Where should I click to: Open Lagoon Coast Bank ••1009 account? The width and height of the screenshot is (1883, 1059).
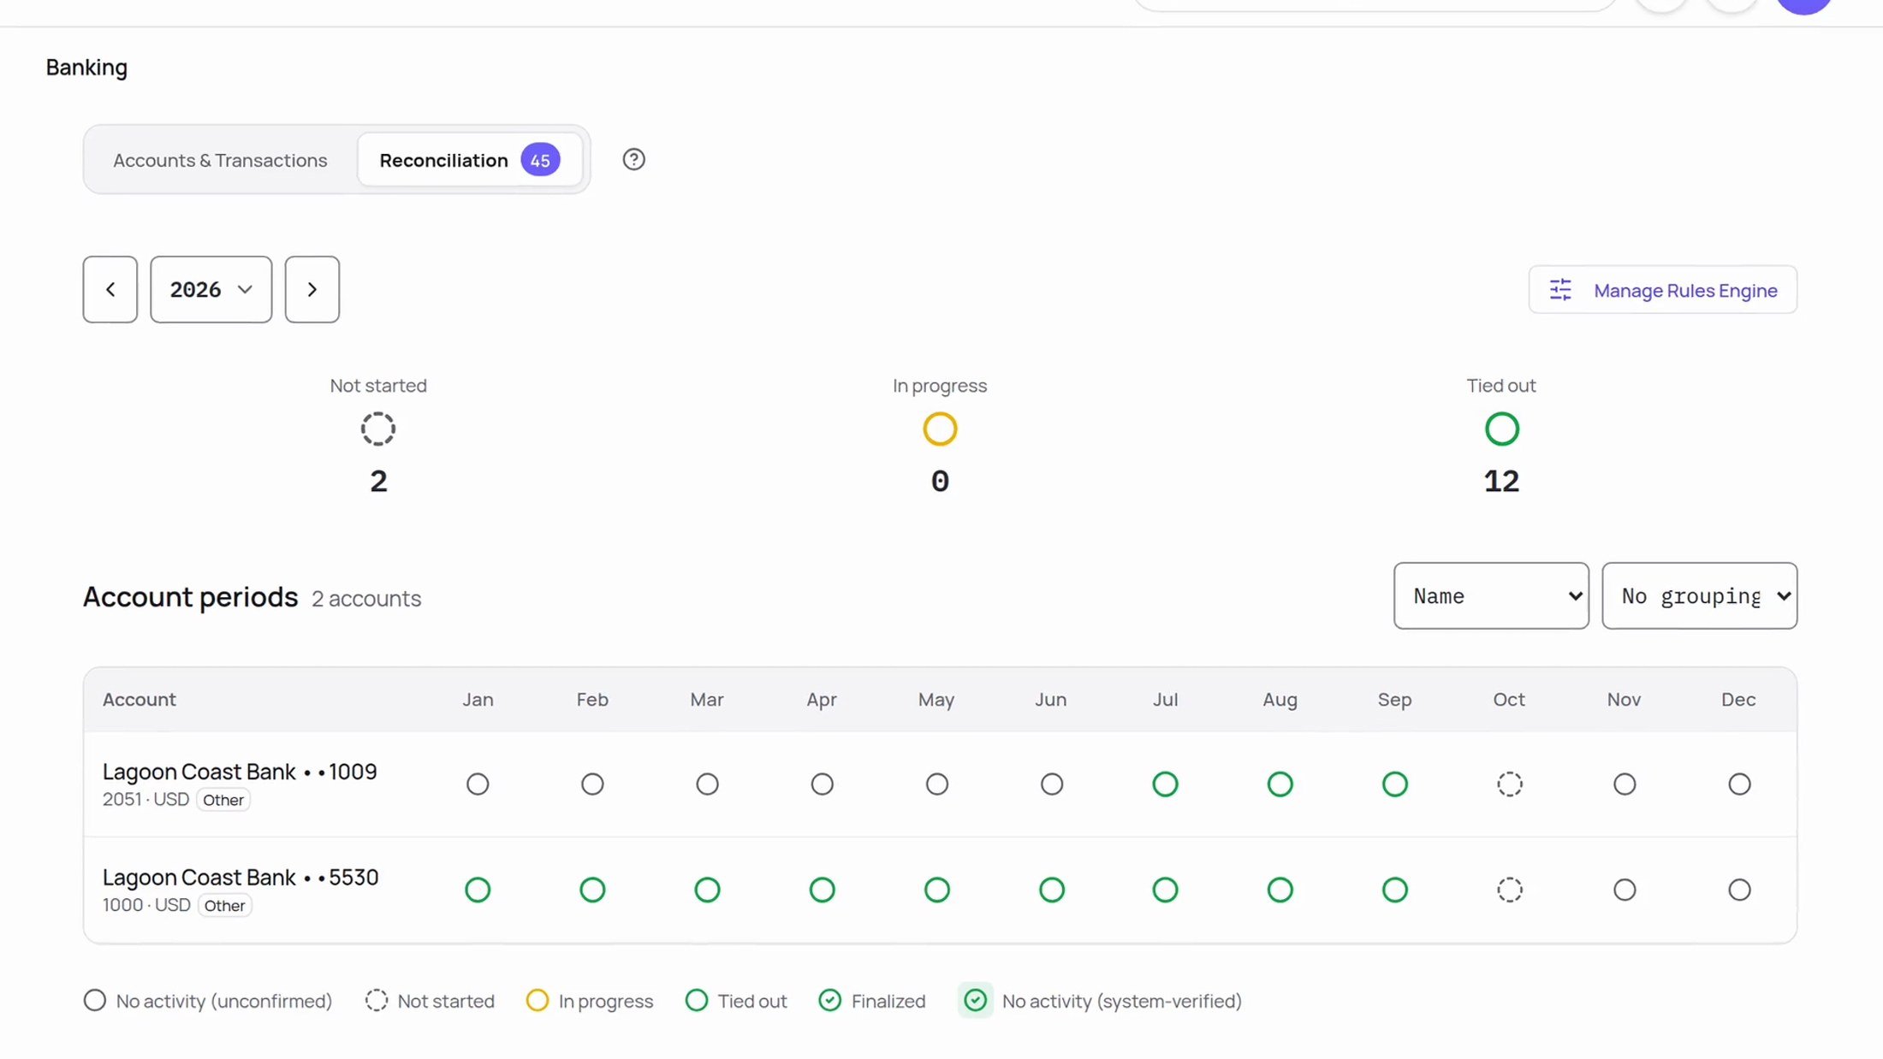[240, 772]
